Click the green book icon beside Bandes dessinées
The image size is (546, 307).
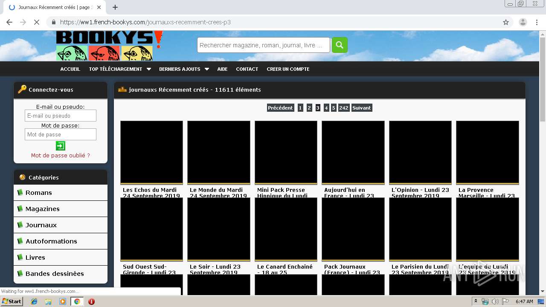[x=20, y=273]
